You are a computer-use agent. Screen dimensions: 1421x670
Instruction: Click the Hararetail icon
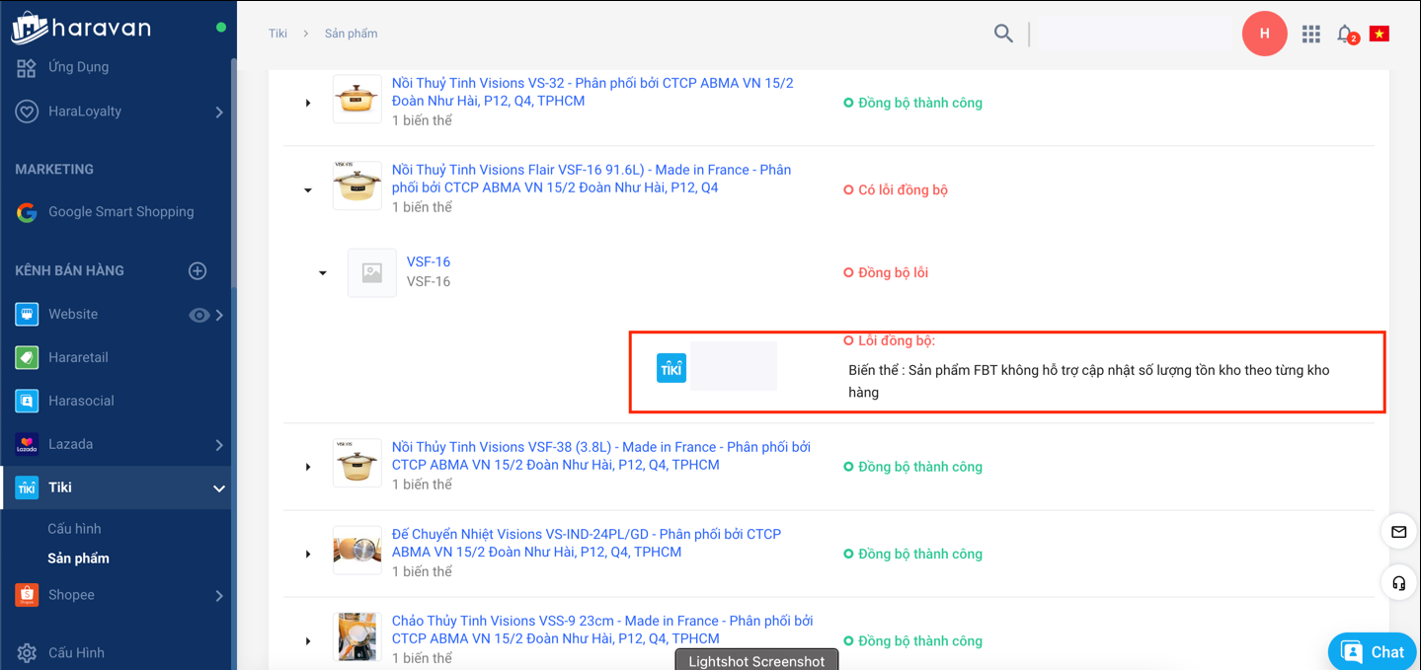click(x=27, y=357)
